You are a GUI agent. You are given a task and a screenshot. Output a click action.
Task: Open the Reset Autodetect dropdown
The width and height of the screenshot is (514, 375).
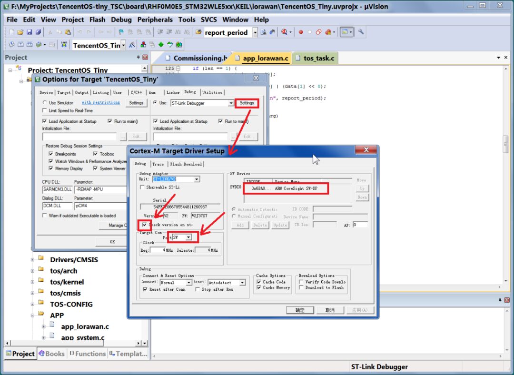point(242,283)
